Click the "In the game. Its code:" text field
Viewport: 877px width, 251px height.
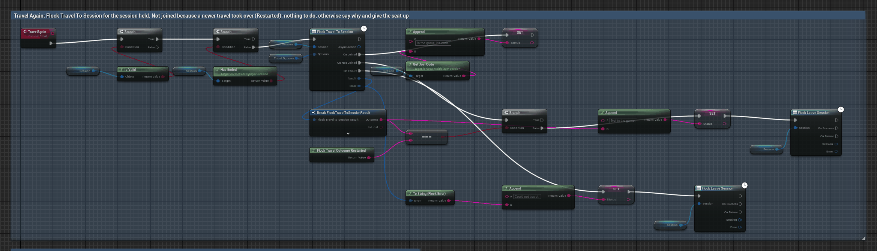[433, 43]
